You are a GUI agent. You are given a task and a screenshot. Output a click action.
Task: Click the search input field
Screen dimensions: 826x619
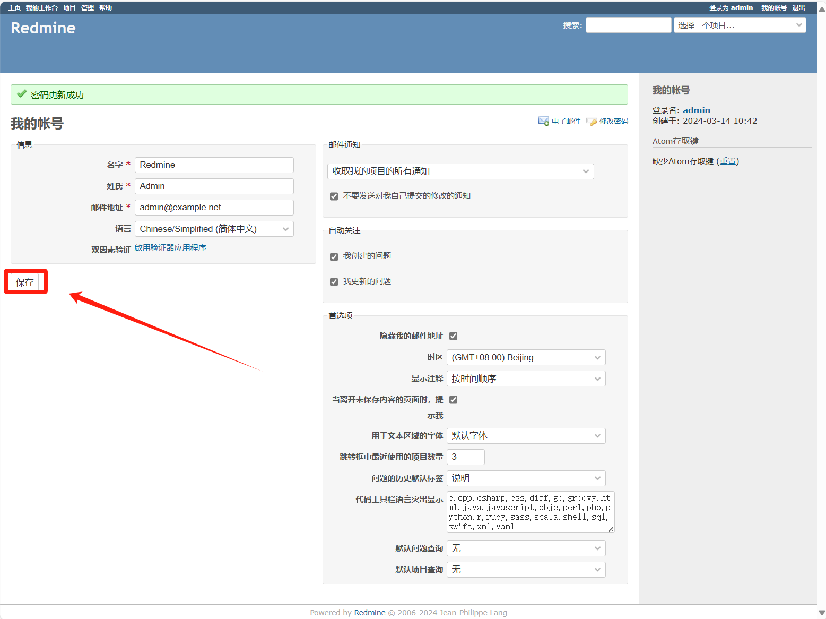coord(628,25)
